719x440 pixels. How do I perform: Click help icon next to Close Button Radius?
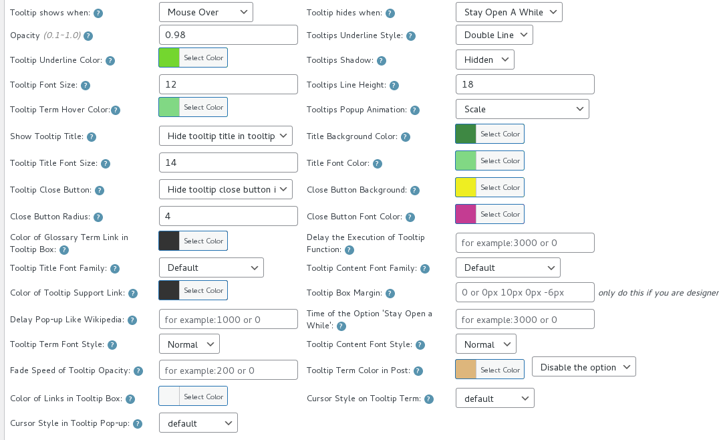98,217
